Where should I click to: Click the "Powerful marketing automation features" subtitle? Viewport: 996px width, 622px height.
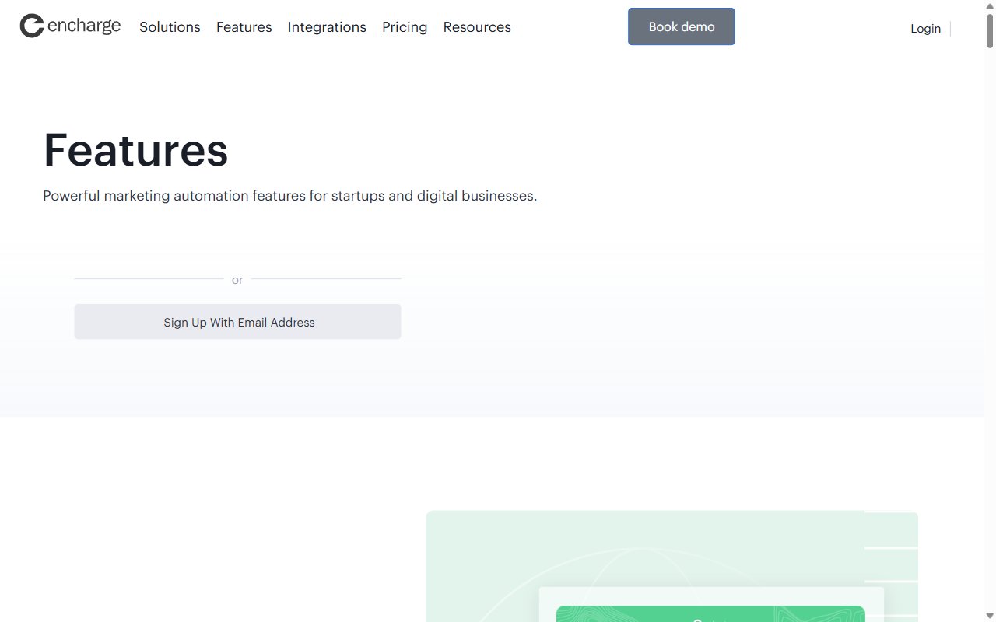point(289,196)
